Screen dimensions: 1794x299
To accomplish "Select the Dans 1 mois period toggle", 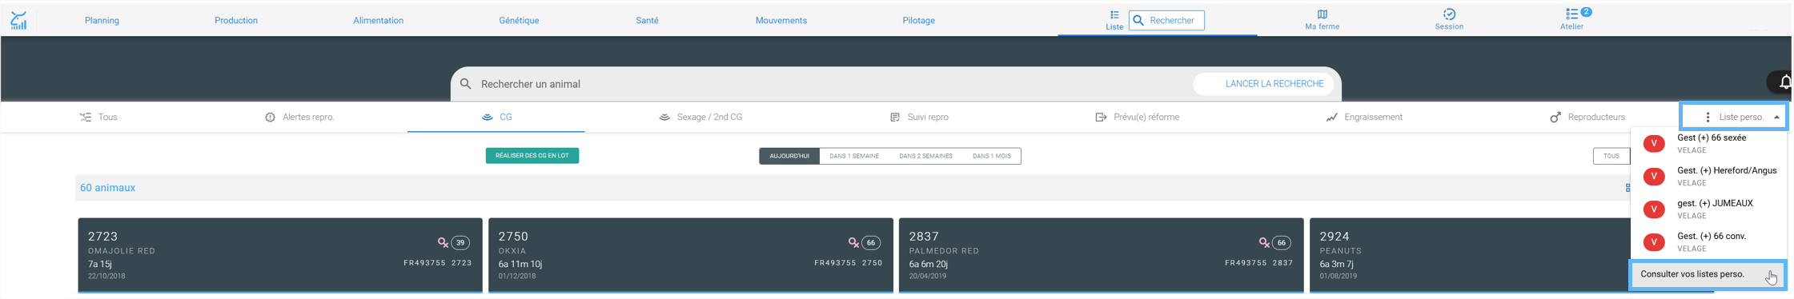I will pos(991,156).
